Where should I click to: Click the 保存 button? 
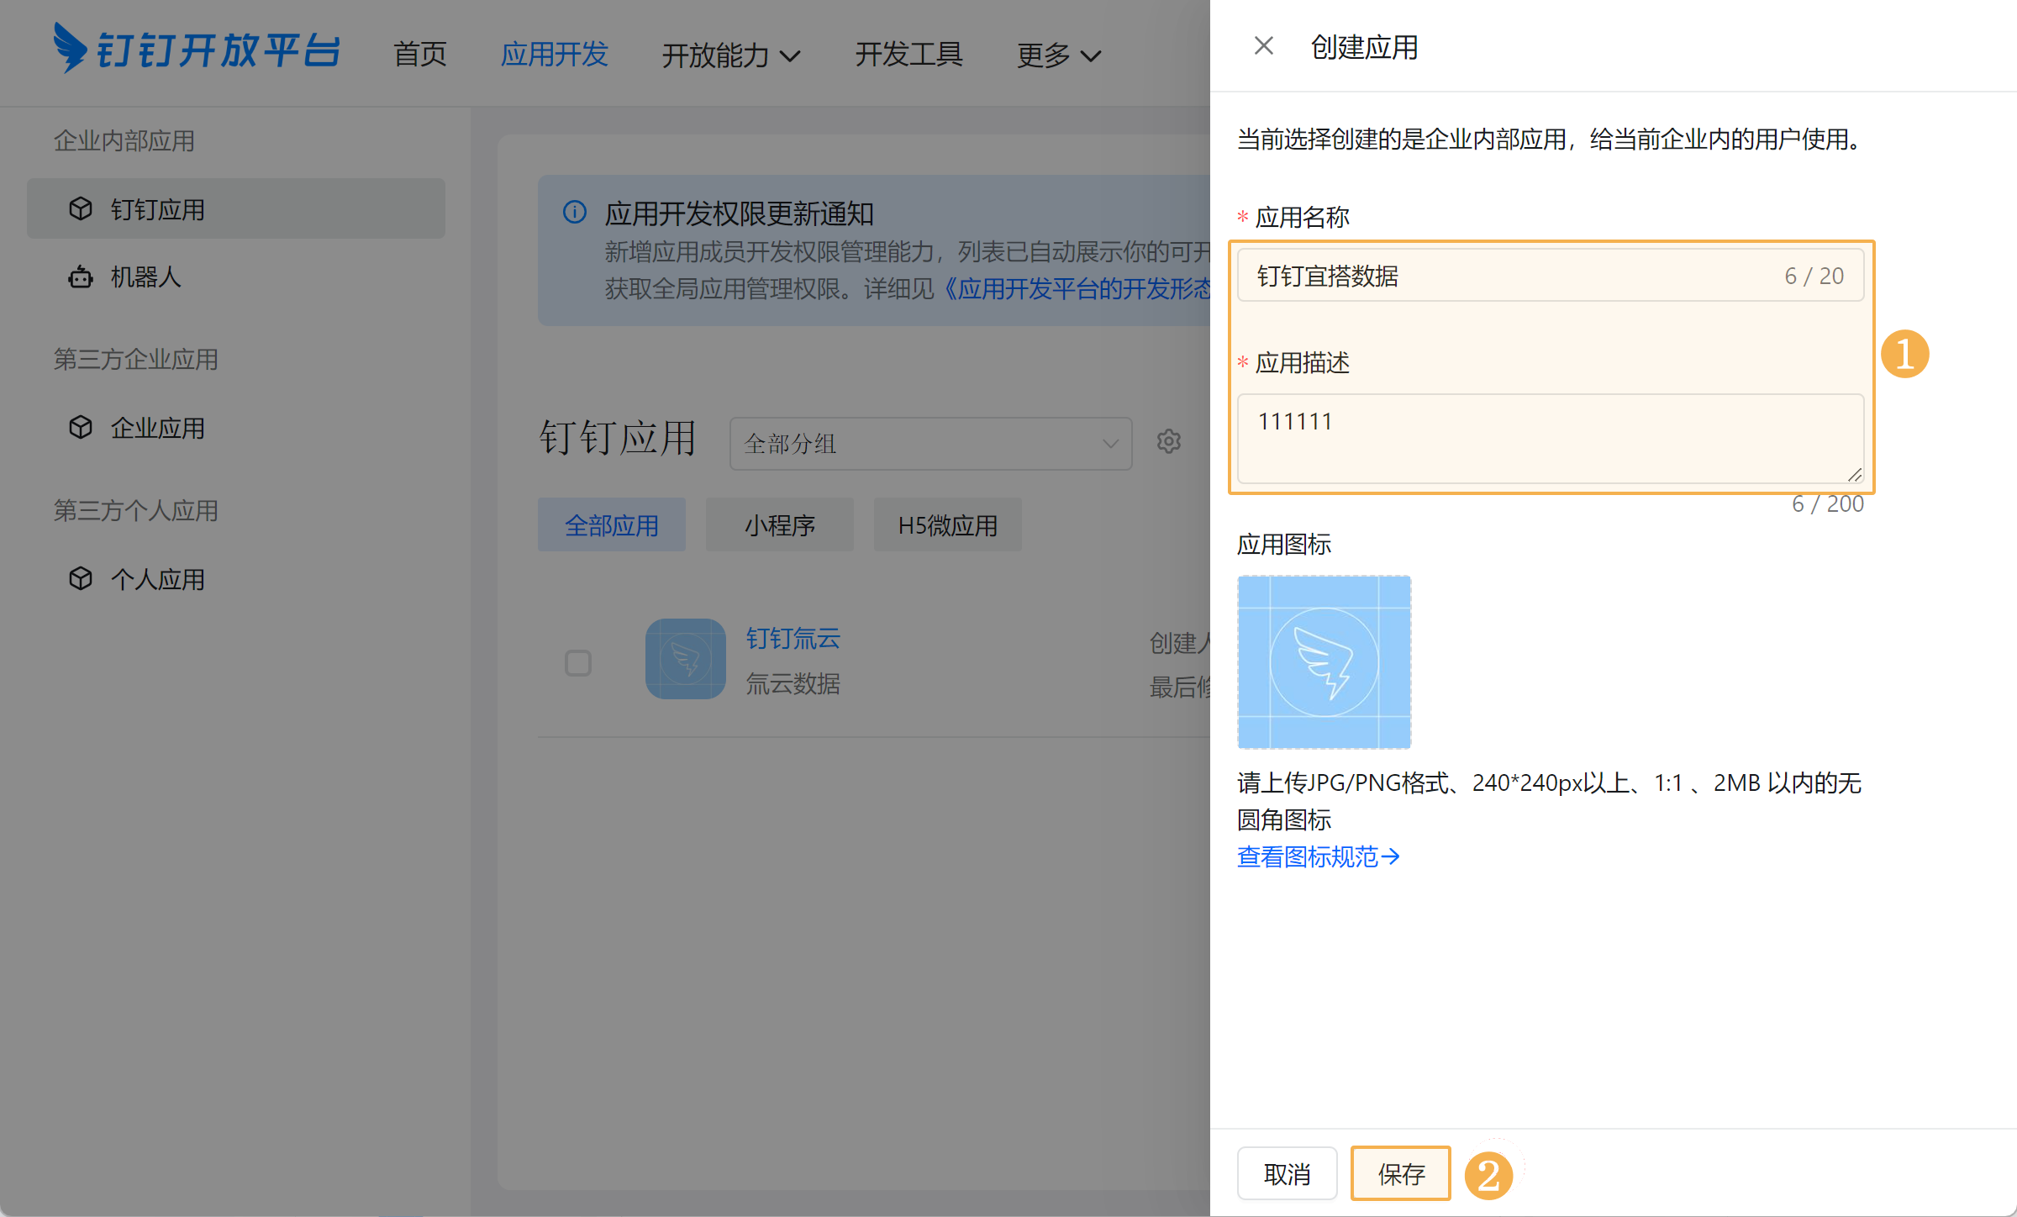tap(1400, 1173)
